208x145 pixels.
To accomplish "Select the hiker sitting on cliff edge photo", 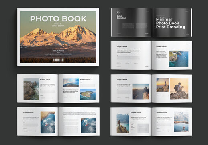I will pyautogui.click(x=141, y=92).
